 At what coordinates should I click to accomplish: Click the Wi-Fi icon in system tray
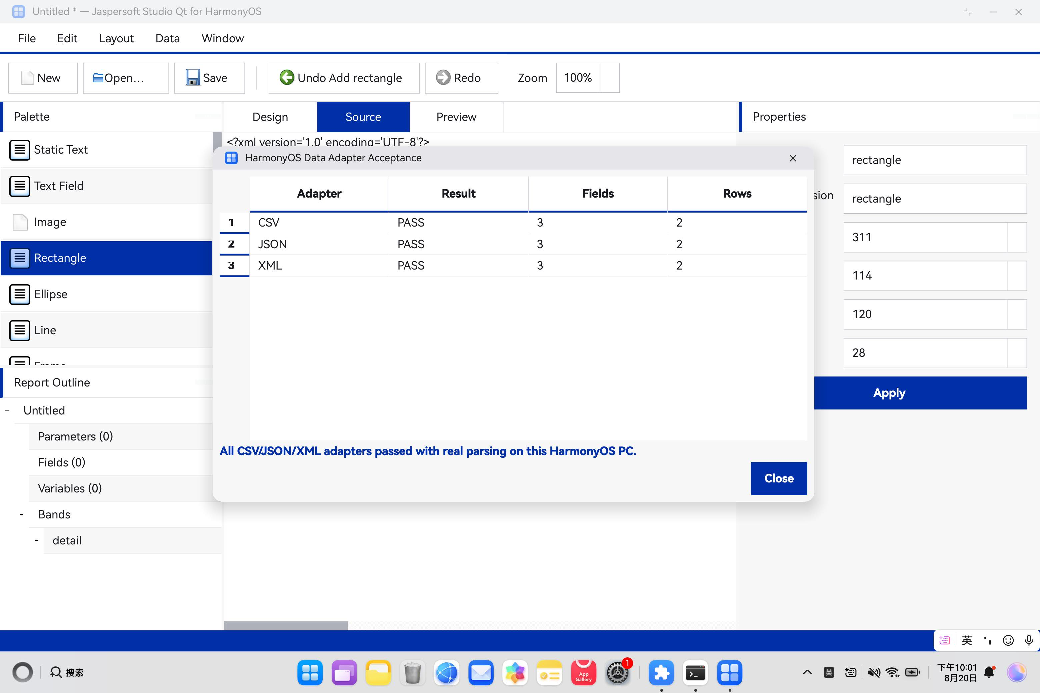tap(893, 672)
